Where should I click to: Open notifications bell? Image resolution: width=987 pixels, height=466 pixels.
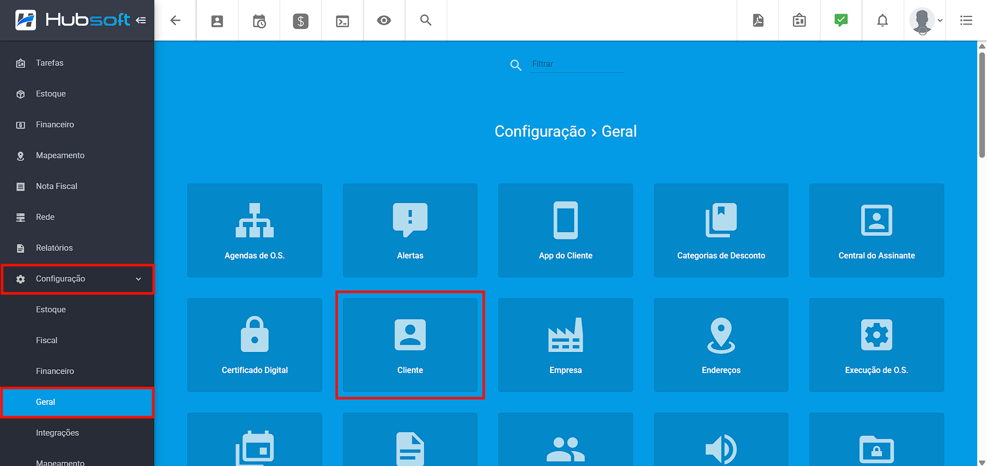(883, 20)
